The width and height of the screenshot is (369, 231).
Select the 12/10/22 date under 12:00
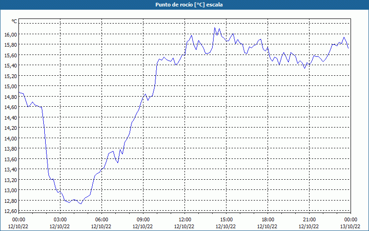184,226
